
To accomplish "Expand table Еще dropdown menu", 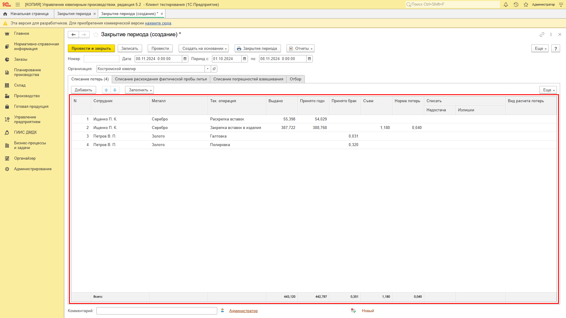I will point(548,90).
